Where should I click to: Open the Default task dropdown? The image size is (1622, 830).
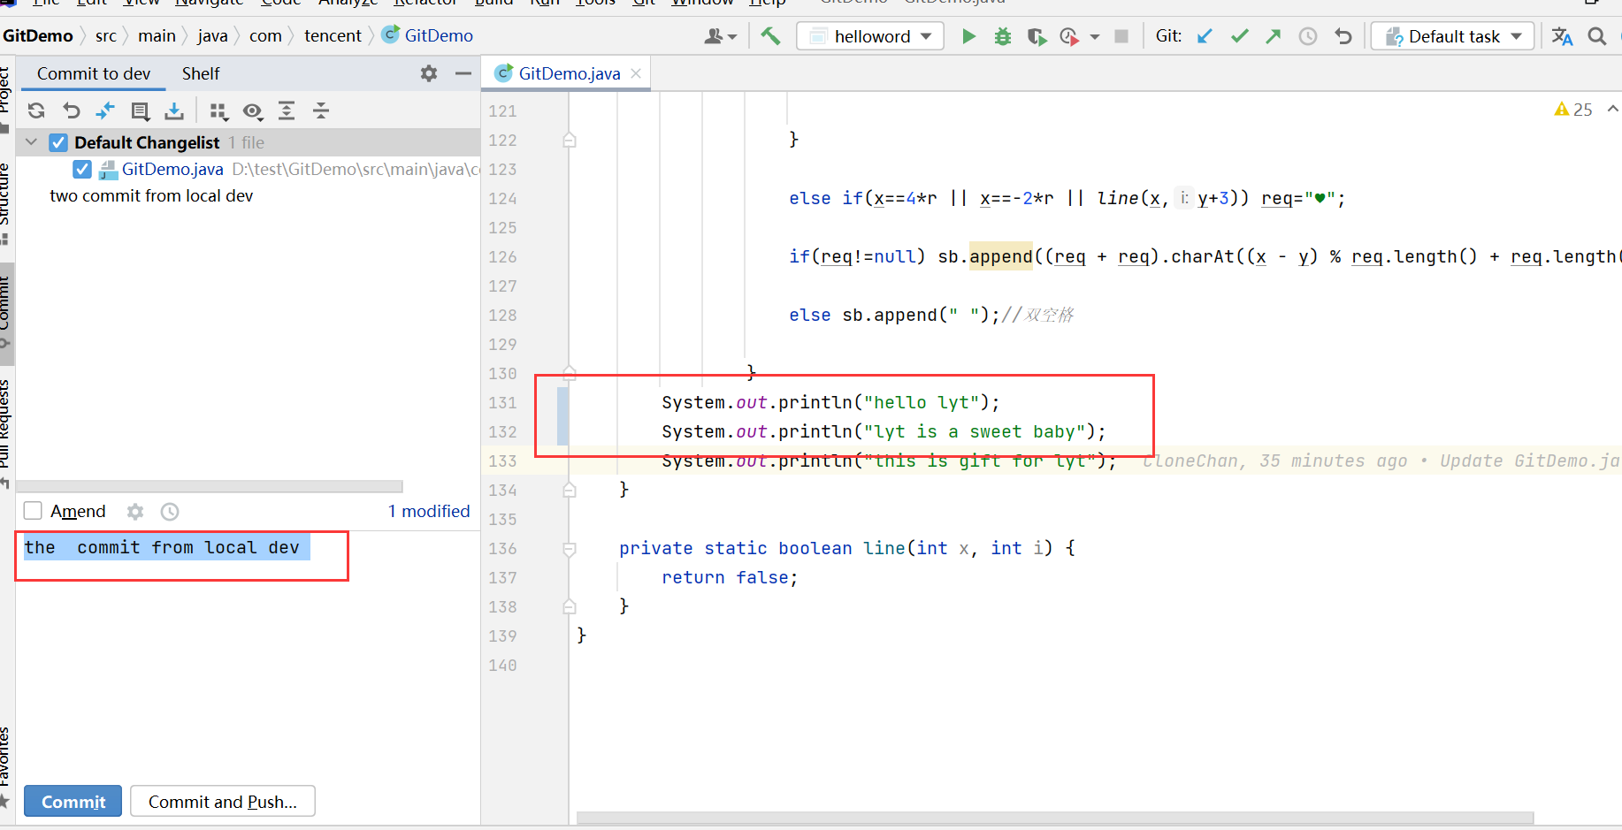pos(1452,36)
